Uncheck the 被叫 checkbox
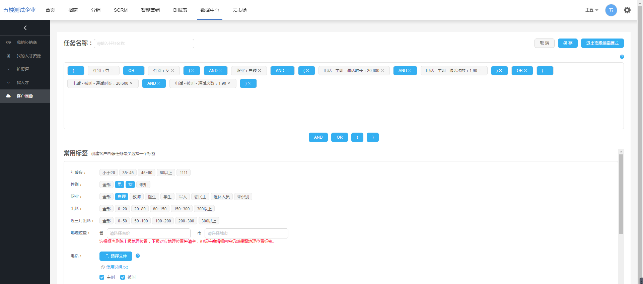The image size is (643, 284). (123, 277)
